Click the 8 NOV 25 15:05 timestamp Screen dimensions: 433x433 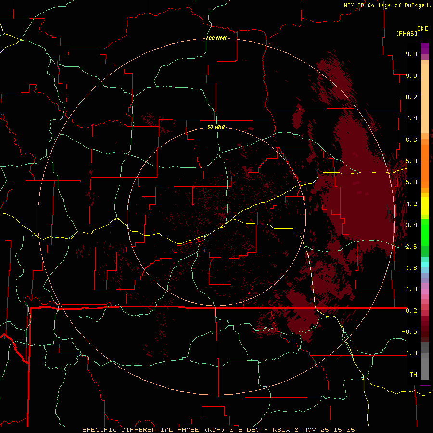pyautogui.click(x=325, y=430)
